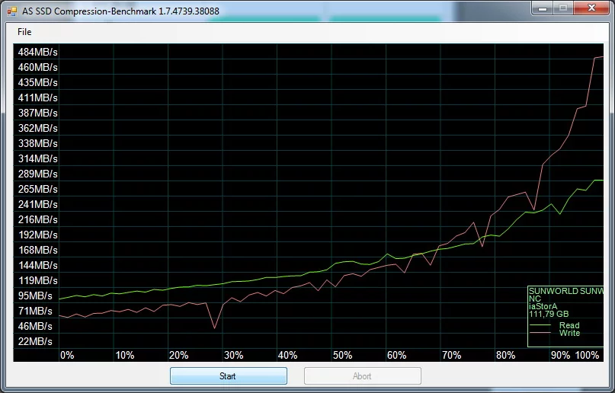This screenshot has height=393, width=615.
Task: Click the 95MB/s axis label
Action: point(35,296)
